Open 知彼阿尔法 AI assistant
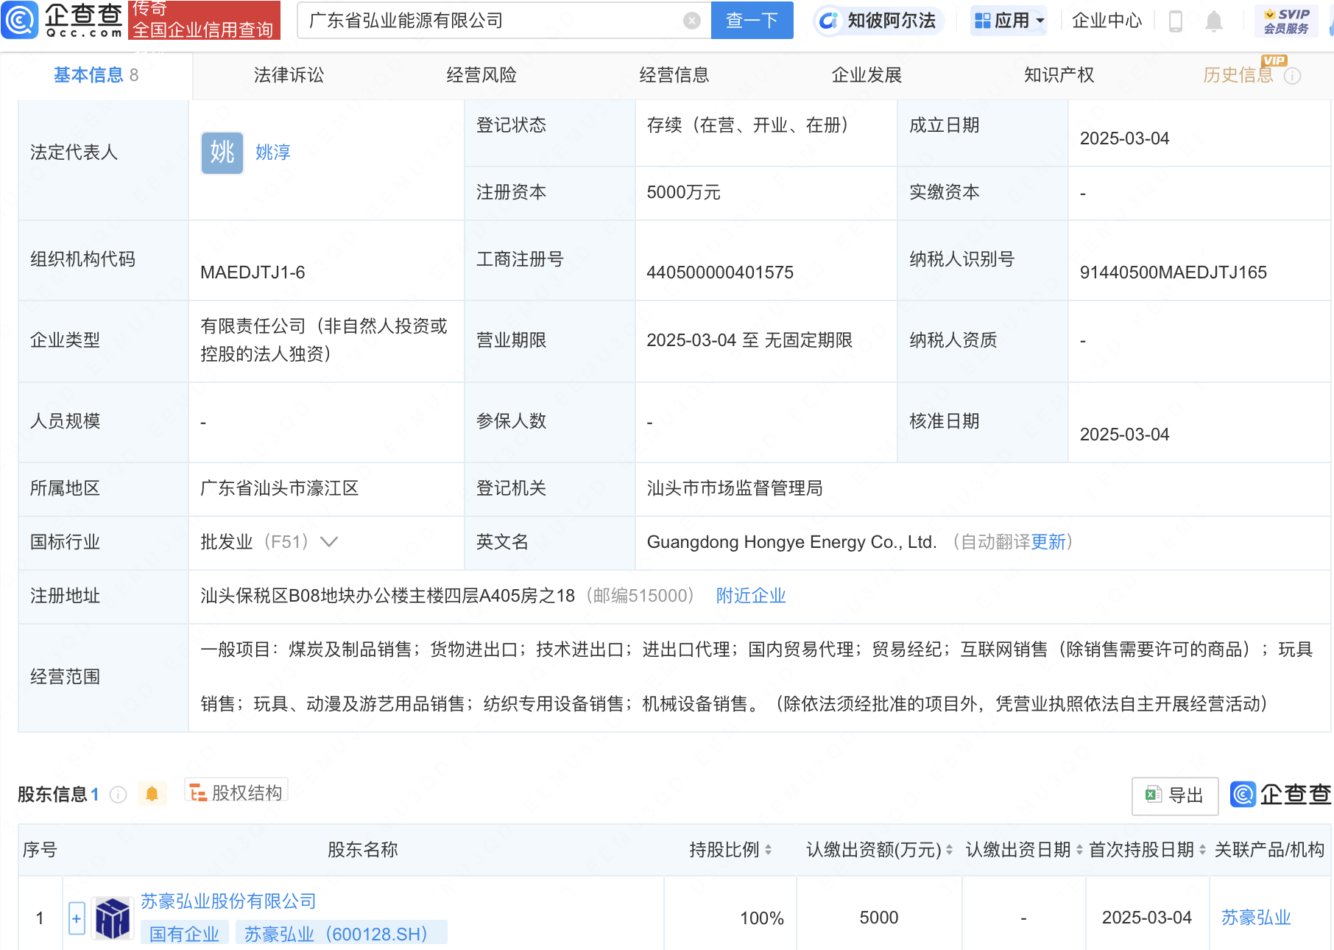Viewport: 1334px width, 950px height. tap(878, 21)
